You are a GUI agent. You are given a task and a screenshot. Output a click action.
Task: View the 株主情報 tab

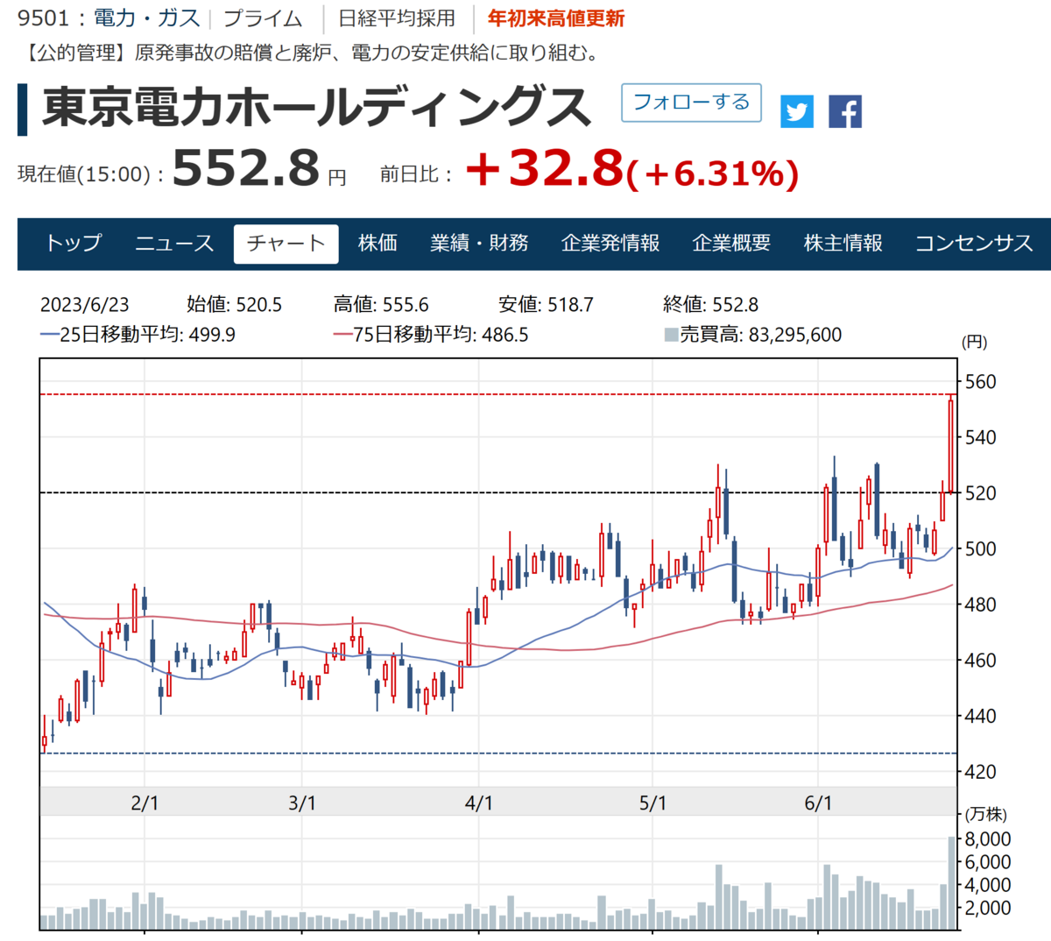pos(843,244)
